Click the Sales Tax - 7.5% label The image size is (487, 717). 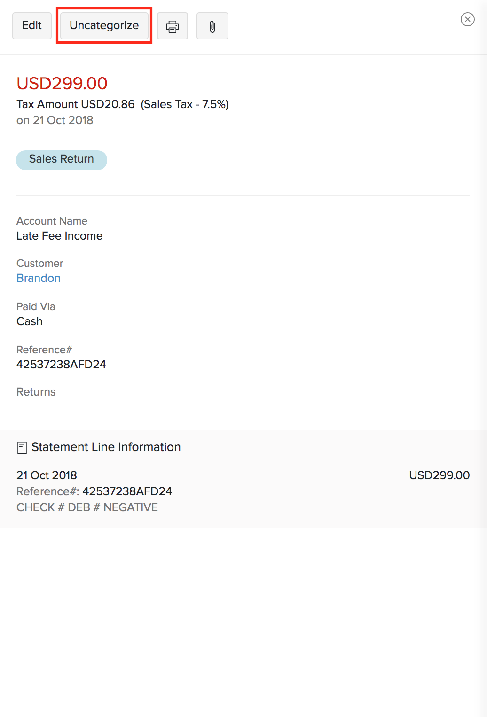click(x=185, y=104)
